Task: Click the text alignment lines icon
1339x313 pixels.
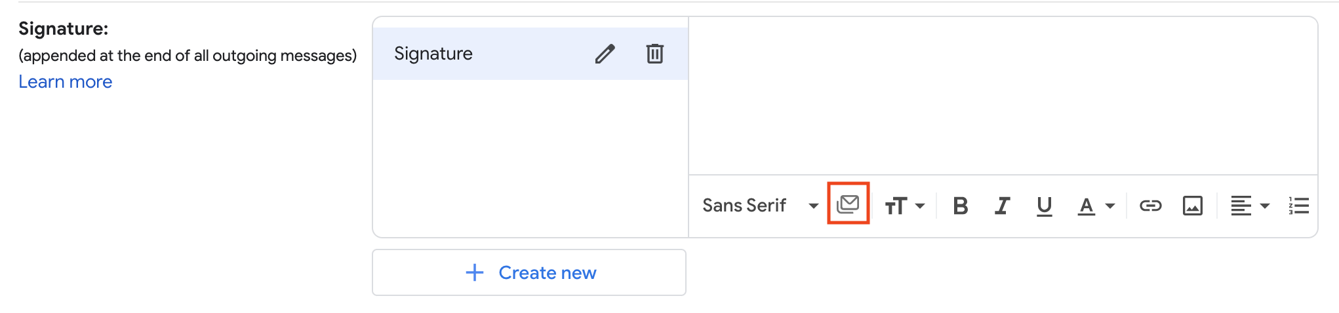Action: point(1241,206)
